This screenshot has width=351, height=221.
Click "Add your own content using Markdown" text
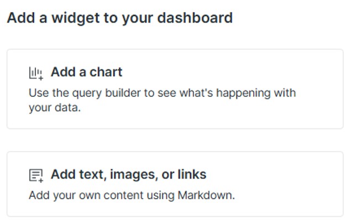tap(132, 195)
